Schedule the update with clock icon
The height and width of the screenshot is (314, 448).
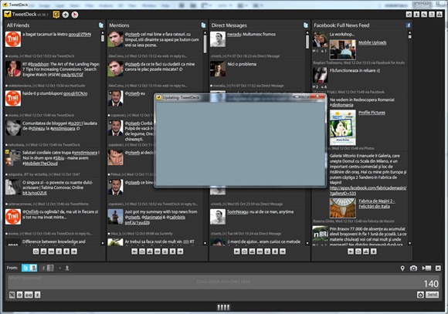tap(420, 295)
